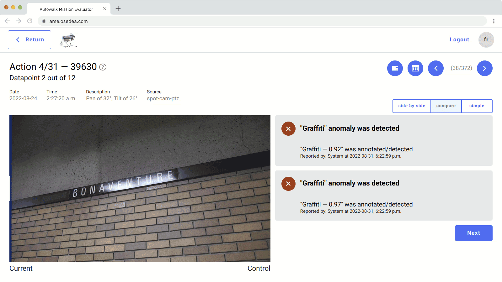Open the help icon beside Action 39630
This screenshot has height=282, width=502.
click(x=103, y=67)
